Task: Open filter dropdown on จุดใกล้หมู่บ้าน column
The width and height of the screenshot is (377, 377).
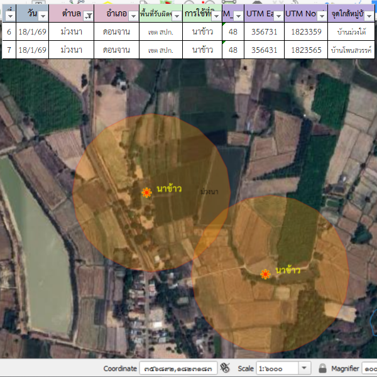Action: coord(371,16)
